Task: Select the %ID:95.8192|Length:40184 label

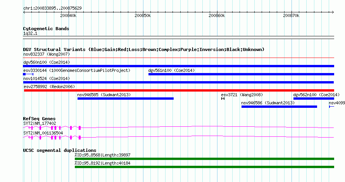Action: point(103,163)
